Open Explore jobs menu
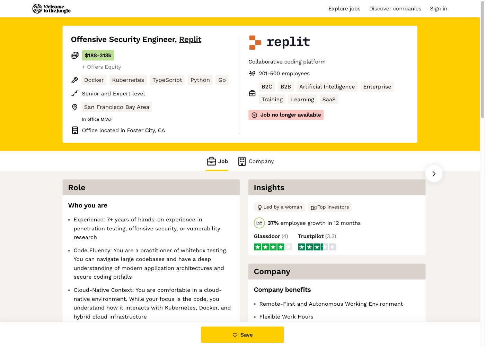The image size is (485, 347). 344,9
